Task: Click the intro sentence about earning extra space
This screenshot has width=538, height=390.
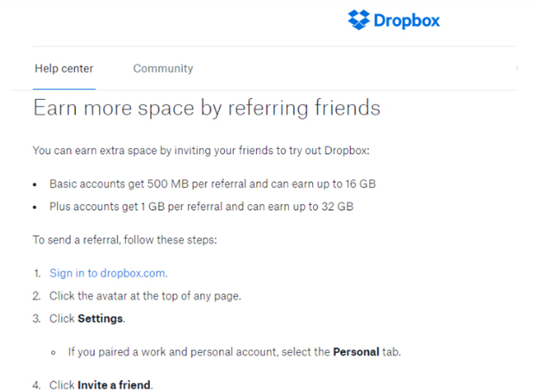Action: (200, 151)
